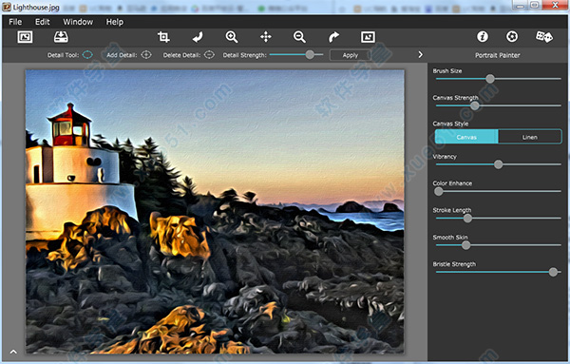The width and height of the screenshot is (570, 364).
Task: Click the Canvas Strength slider handle
Action: click(475, 105)
